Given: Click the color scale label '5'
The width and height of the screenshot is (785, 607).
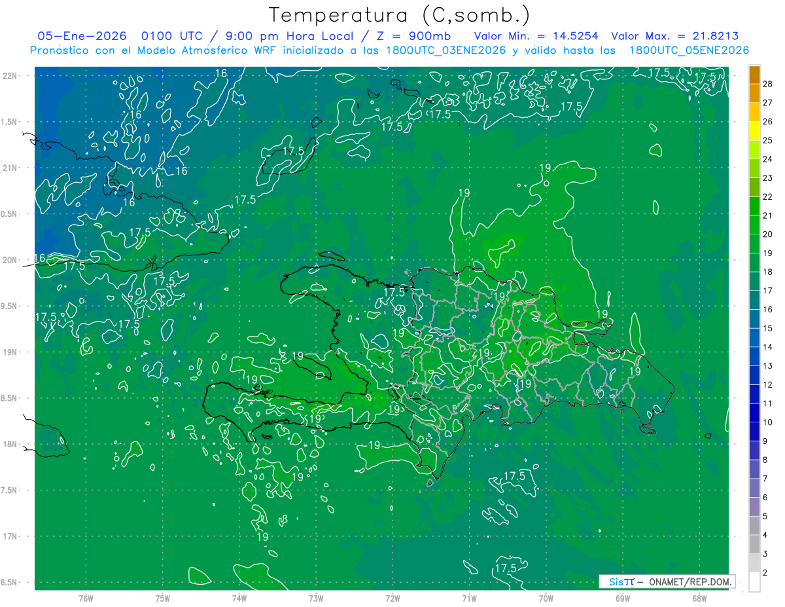Looking at the screenshot, I should pyautogui.click(x=765, y=517).
